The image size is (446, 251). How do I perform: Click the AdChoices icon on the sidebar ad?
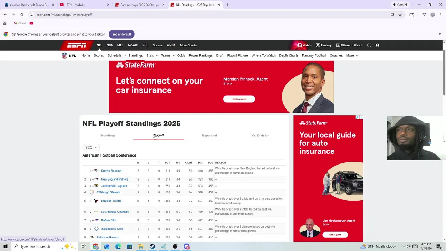pos(357,117)
